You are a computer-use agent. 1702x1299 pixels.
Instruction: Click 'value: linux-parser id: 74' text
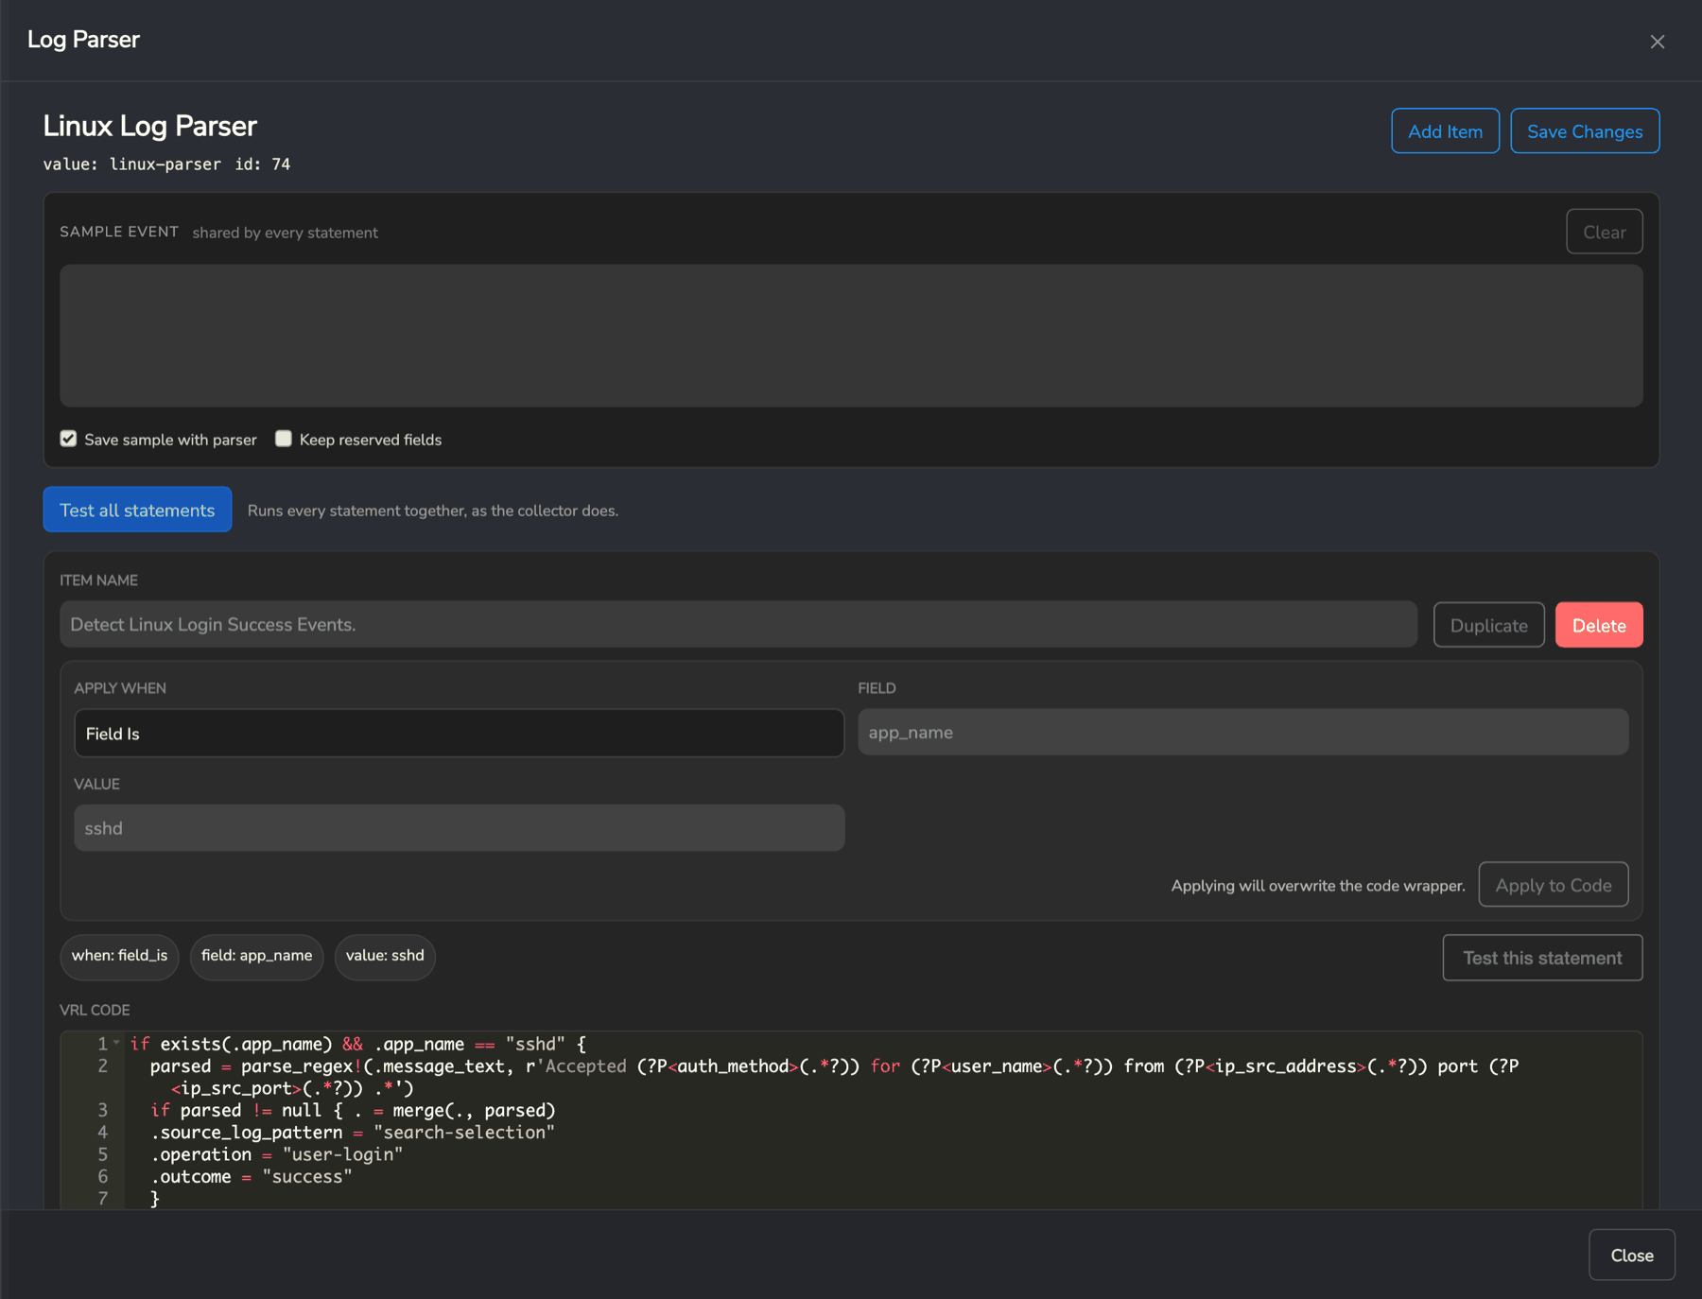[x=166, y=165]
